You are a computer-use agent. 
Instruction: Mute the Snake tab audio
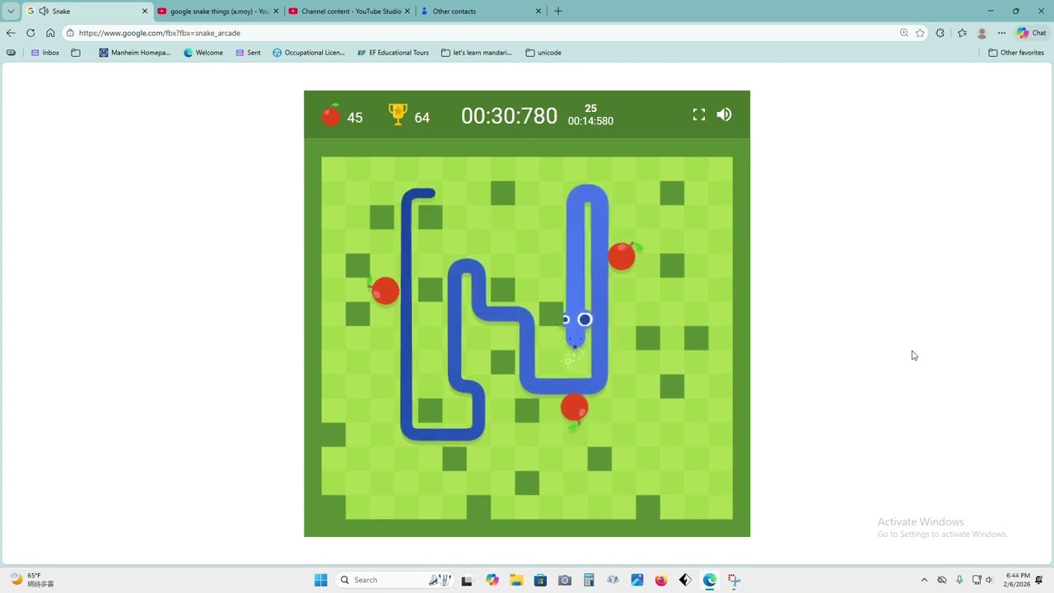point(42,12)
